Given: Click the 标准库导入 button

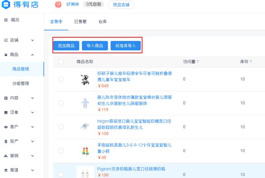Looking at the screenshot, I should [x=125, y=46].
